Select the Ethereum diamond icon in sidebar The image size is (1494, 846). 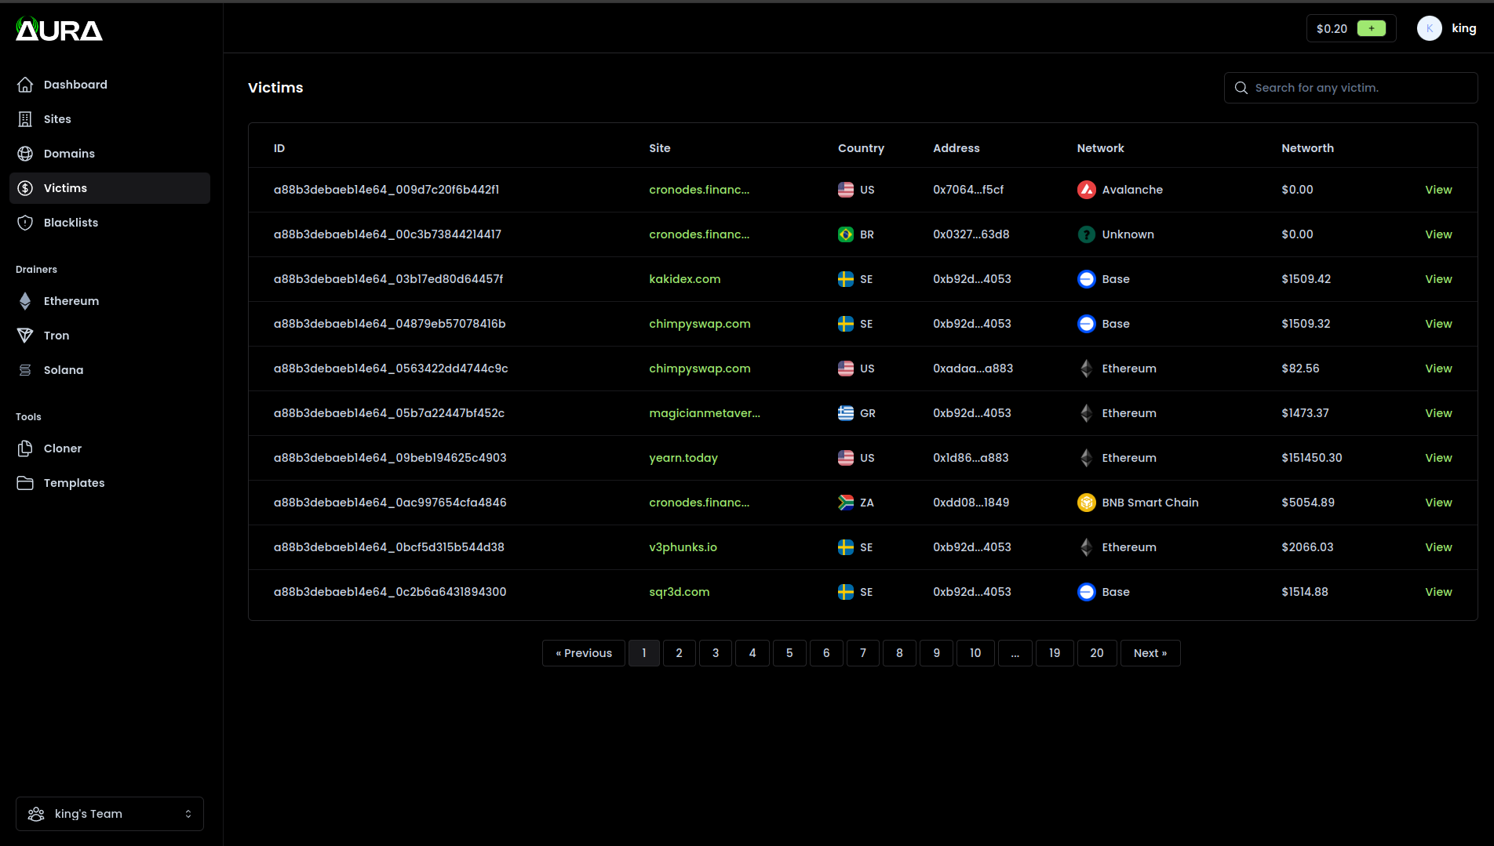[25, 301]
